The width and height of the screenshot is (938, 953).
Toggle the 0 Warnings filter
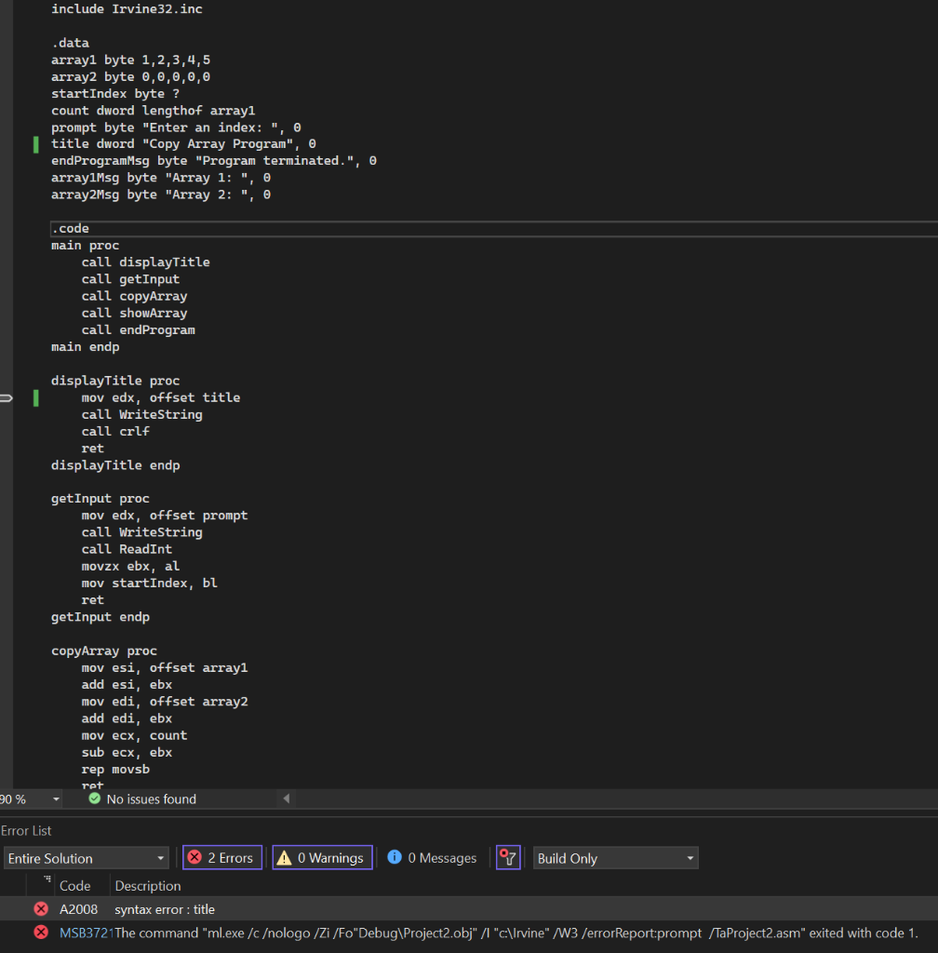[322, 857]
